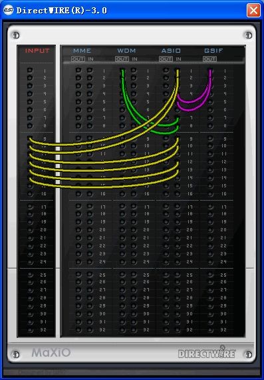Click the DIRECTWIRE logo at the bottom
264x380 pixels.
(207, 352)
